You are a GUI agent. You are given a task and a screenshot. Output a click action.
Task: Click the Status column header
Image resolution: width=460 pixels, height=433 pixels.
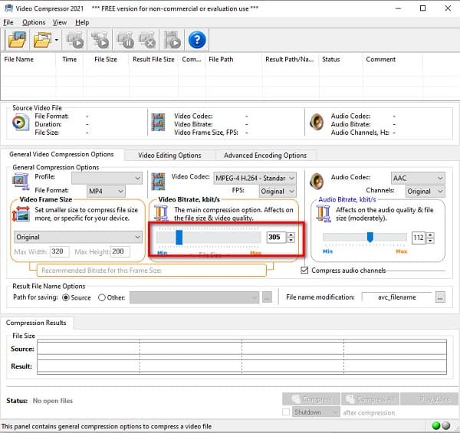340,59
